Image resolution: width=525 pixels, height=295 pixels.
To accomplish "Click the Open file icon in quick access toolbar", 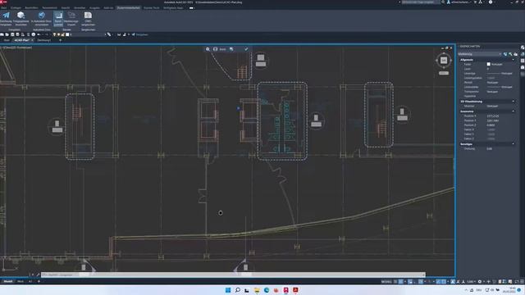I will coord(7,34).
